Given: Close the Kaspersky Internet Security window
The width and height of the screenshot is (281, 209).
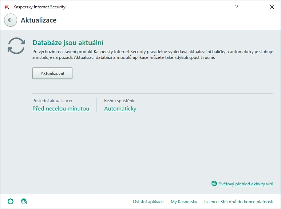Looking at the screenshot, I should (x=272, y=7).
